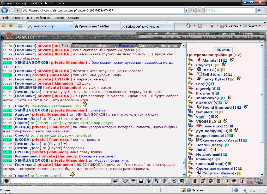Click the IE Home icon
The image size is (267, 194).
click(x=189, y=26)
